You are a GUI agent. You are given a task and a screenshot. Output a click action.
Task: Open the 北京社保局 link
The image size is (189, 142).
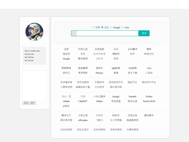click(x=66, y=130)
